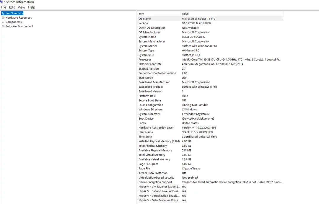Select the Available Physical Memory row label

pos(155,150)
